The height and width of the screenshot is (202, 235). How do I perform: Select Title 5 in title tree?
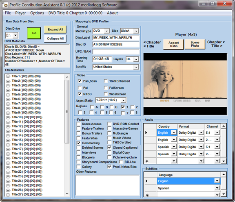pos(26,95)
